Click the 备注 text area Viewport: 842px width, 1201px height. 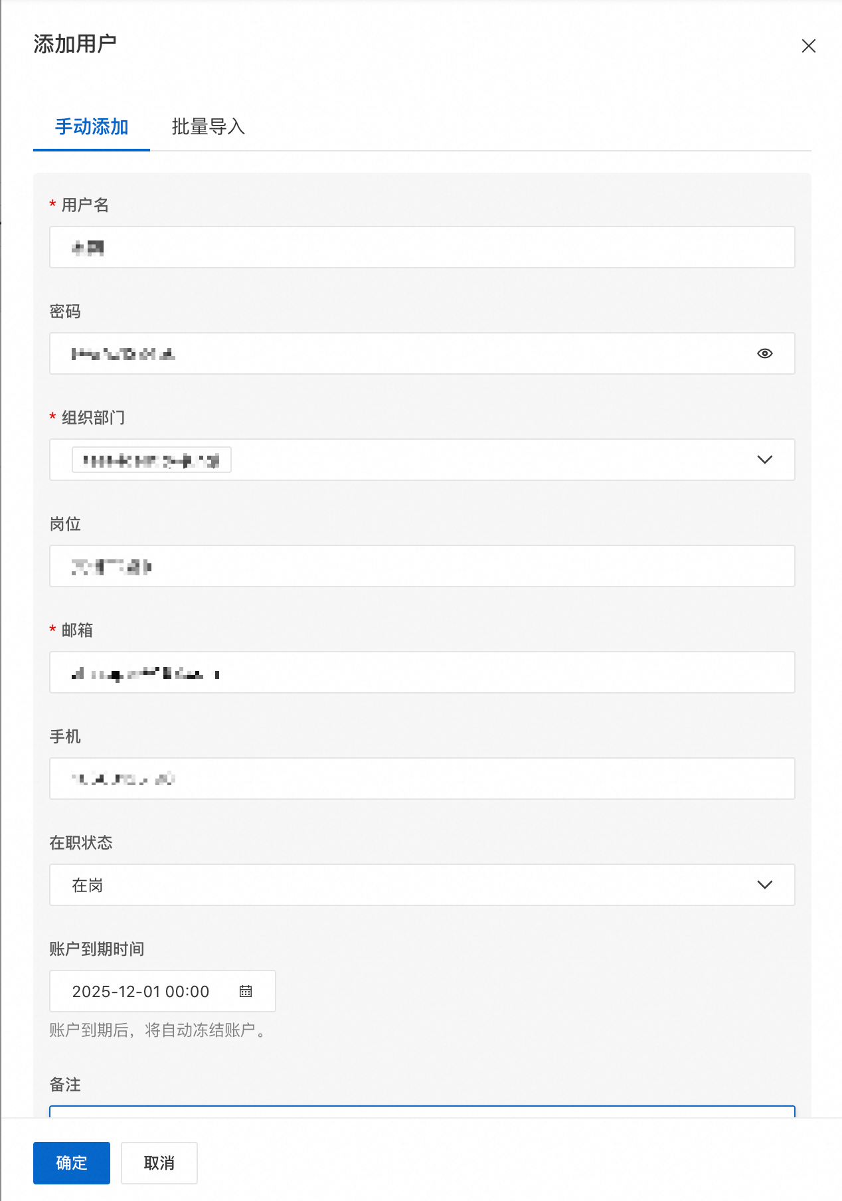pyautogui.click(x=422, y=1111)
